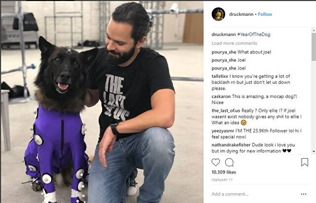This screenshot has width=316, height=203.
Task: Open yeezyasmr commenter profile
Action: coord(223,131)
